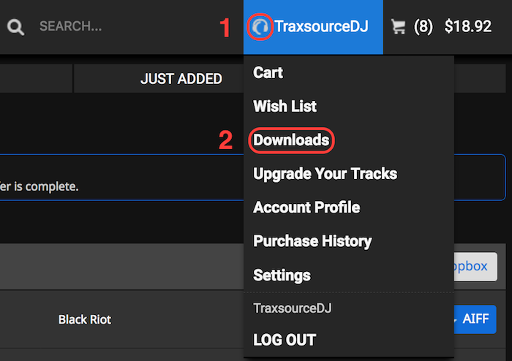Click the Black Riot artist name
Screen dimensions: 512x361
pyautogui.click(x=85, y=319)
